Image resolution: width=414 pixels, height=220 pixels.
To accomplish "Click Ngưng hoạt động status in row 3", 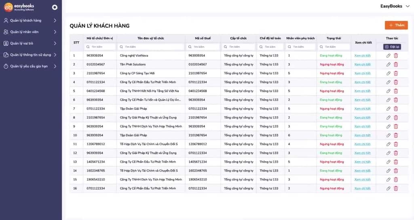I will 332,73.
